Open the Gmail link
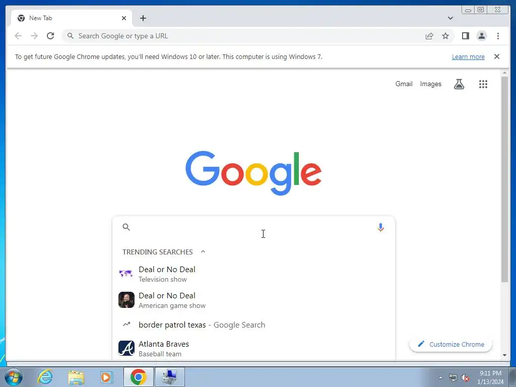 tap(404, 84)
